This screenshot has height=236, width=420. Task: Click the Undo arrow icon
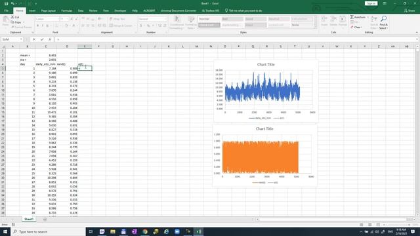12,3
